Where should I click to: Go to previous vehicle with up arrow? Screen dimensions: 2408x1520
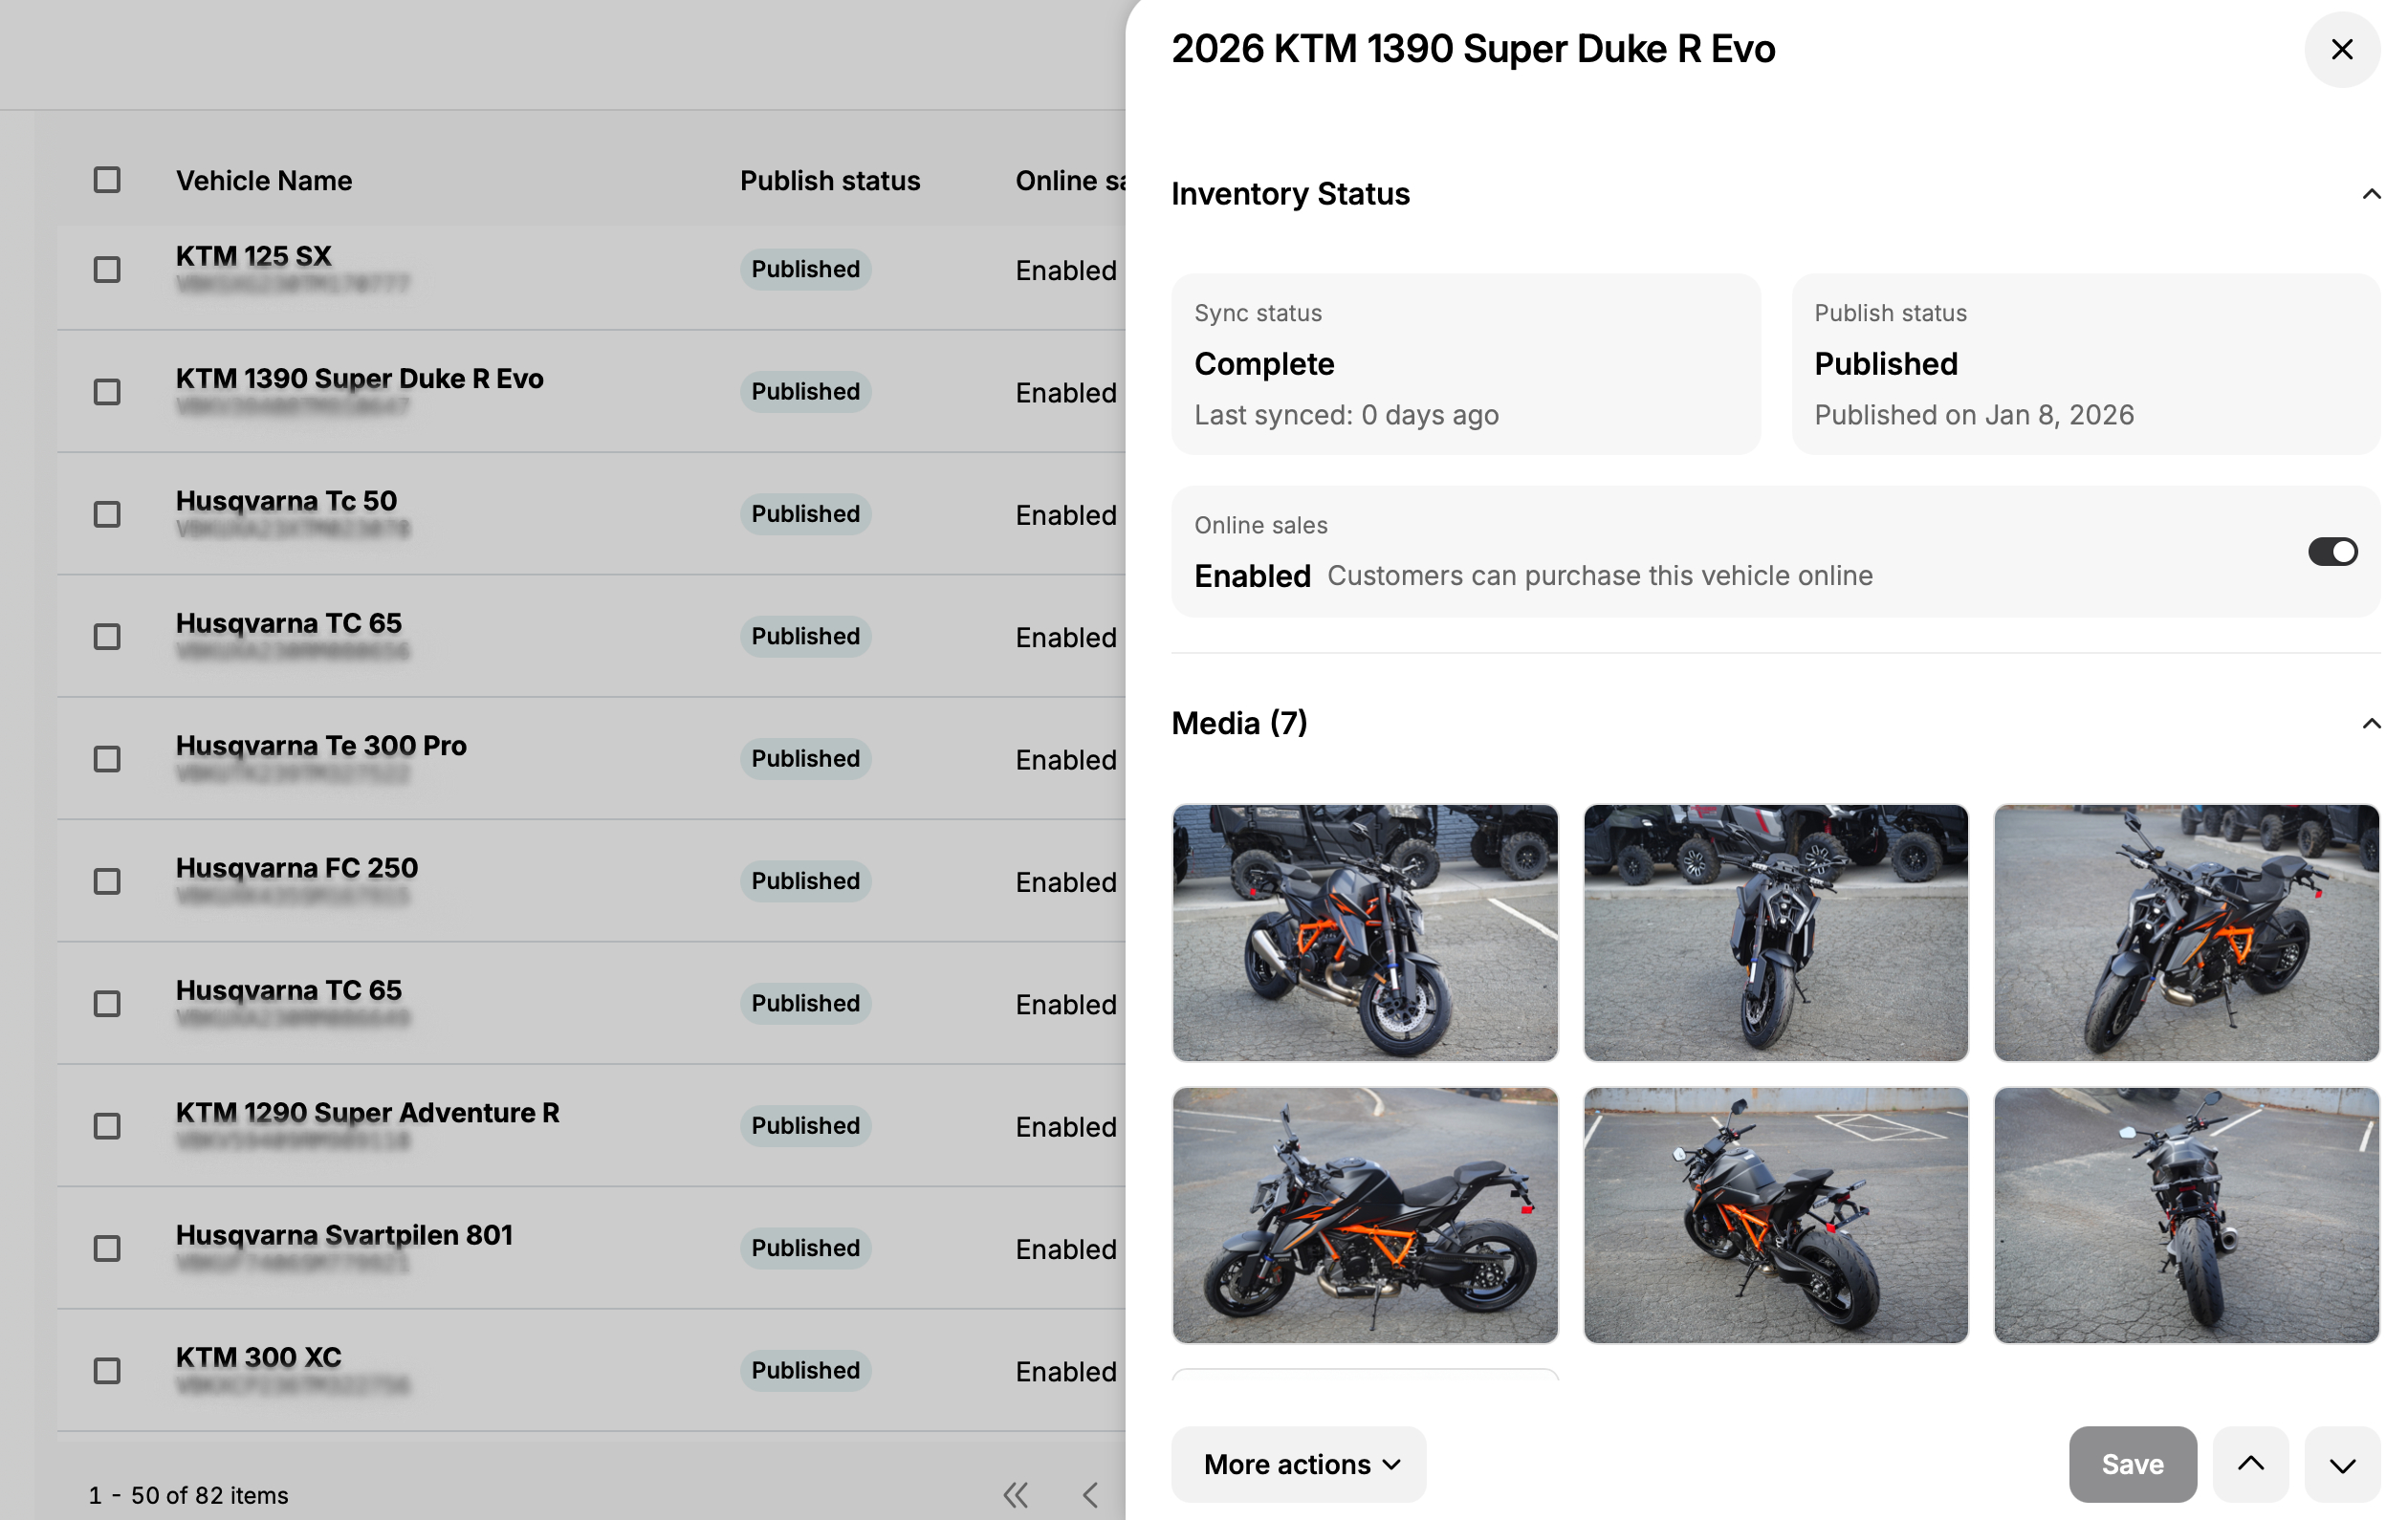click(2250, 1463)
